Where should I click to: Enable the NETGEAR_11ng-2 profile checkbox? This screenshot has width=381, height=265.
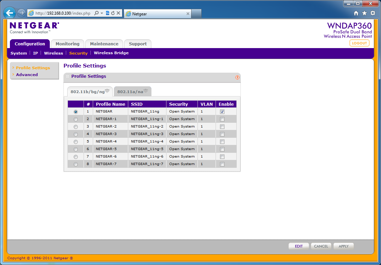(x=222, y=127)
